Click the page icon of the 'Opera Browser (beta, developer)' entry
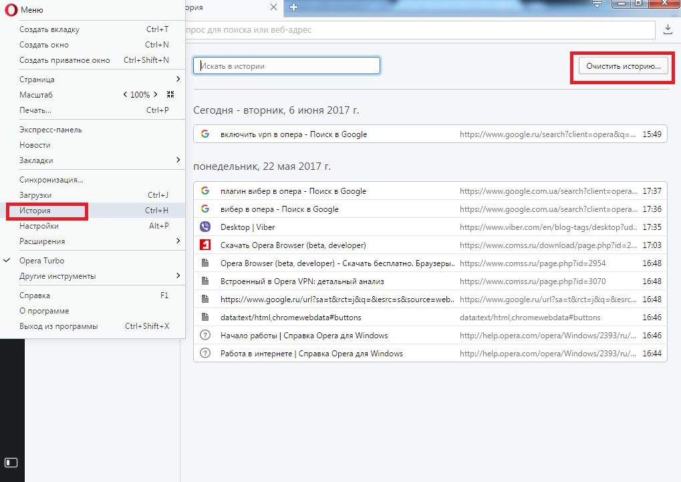 click(205, 263)
